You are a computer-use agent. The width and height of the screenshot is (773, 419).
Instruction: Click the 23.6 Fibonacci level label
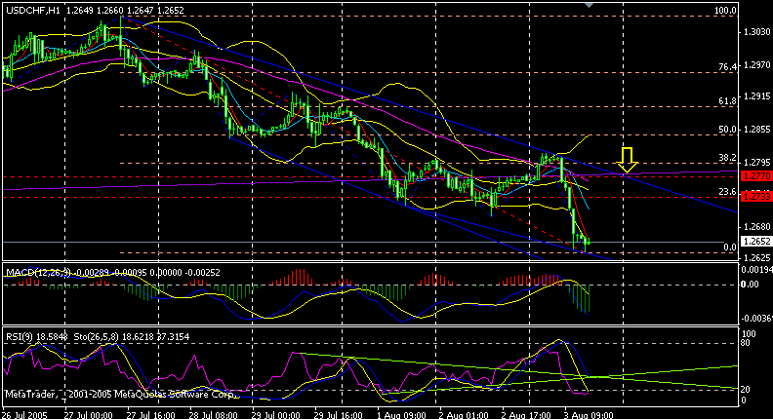[x=728, y=192]
